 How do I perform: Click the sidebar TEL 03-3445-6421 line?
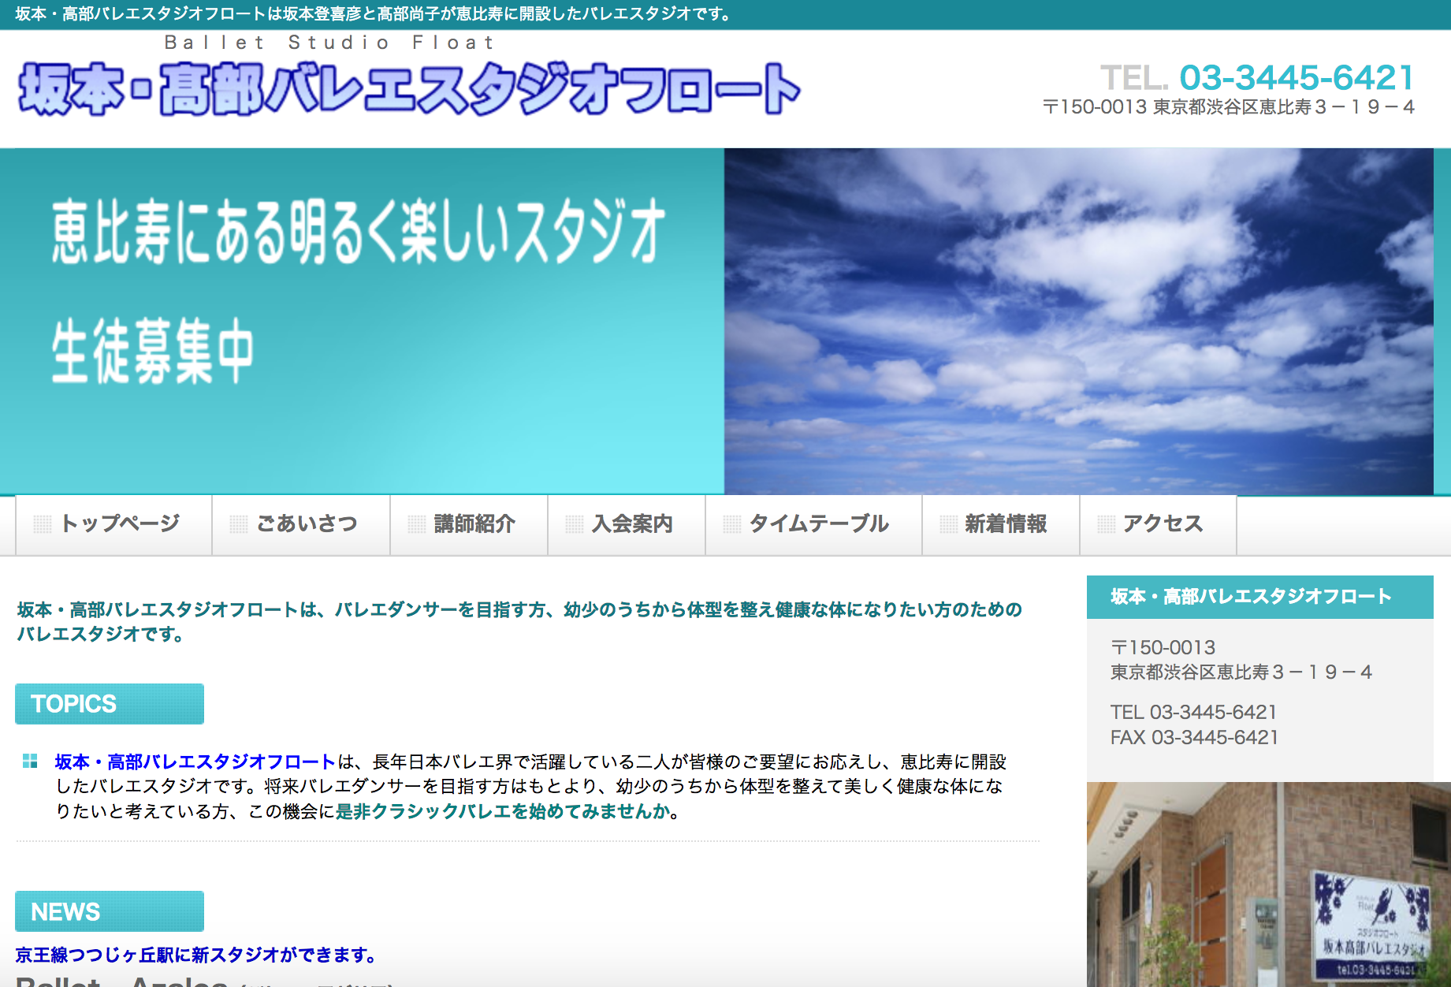[1193, 712]
